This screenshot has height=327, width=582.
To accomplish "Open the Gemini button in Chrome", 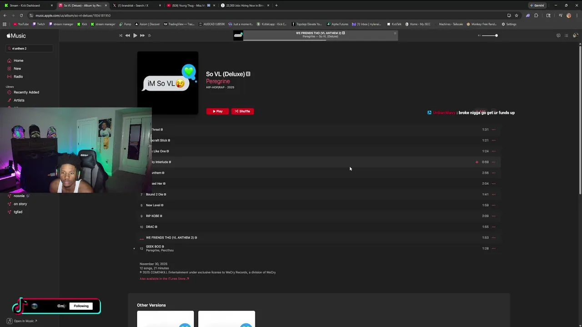I will [x=537, y=5].
